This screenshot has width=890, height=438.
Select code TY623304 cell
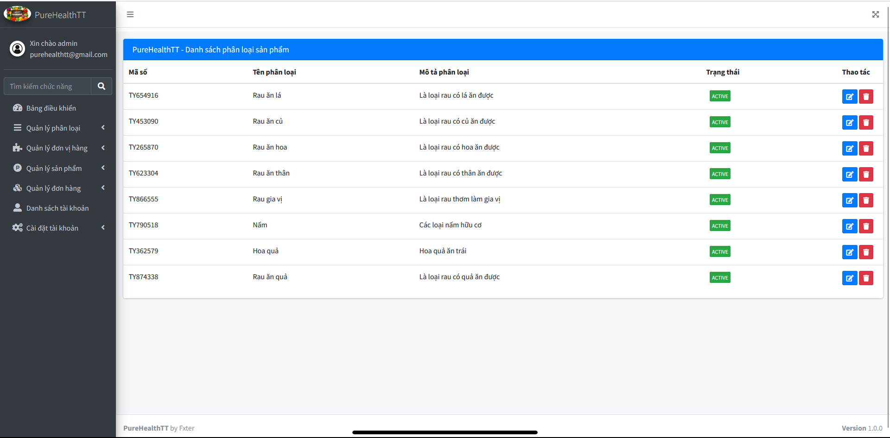[144, 173]
